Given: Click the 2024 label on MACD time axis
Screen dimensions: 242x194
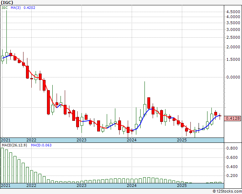Looking at the screenshot, I should pos(132,185).
